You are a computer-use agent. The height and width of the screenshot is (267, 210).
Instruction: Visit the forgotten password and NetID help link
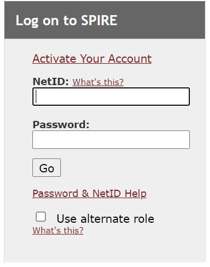tap(89, 194)
